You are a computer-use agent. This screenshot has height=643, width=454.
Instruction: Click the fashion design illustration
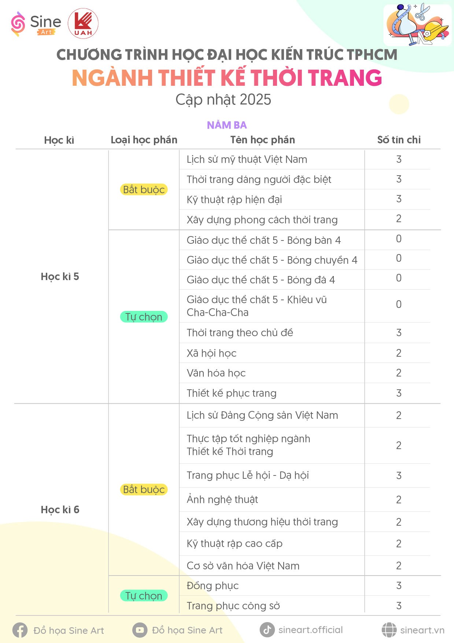coord(417,25)
